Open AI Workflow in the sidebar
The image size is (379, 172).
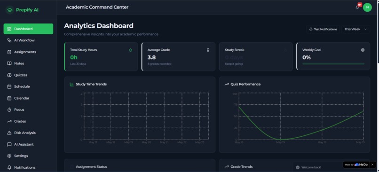coord(28,40)
